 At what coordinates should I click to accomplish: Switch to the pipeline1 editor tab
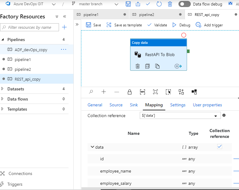(x=101, y=15)
